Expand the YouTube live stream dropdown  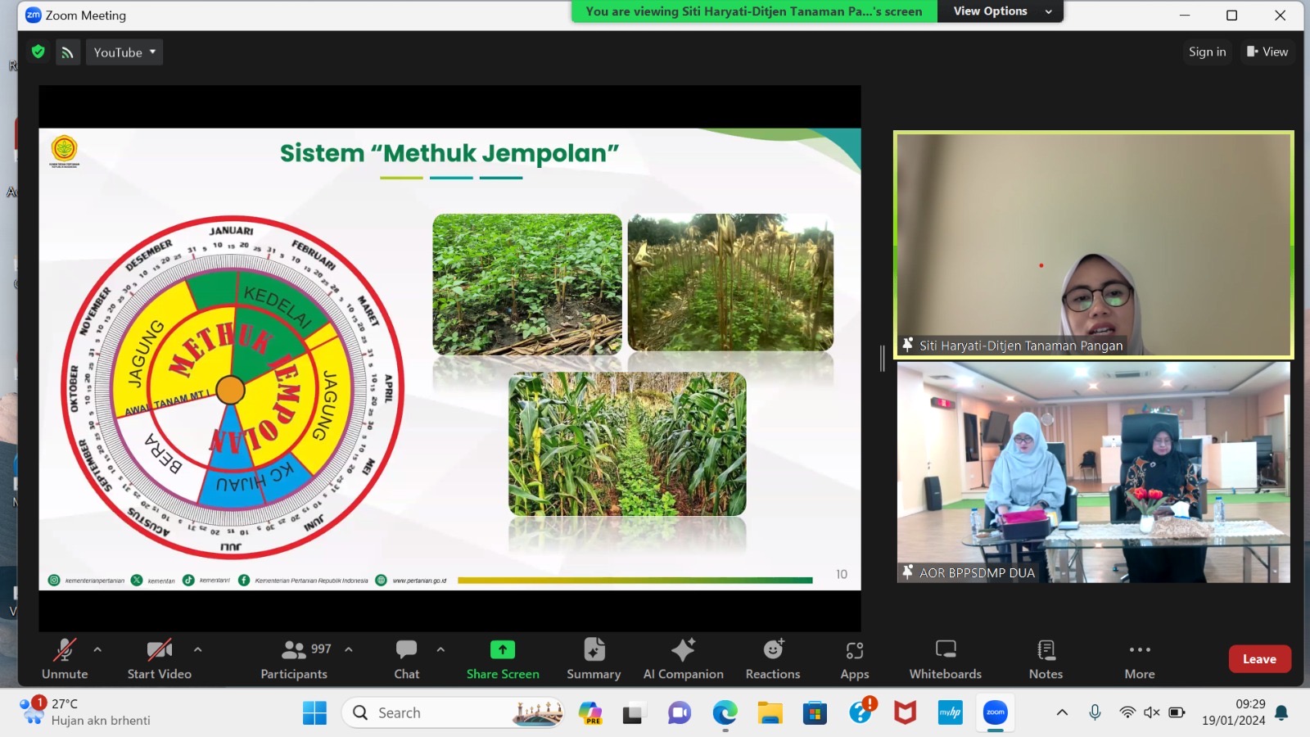tap(124, 52)
